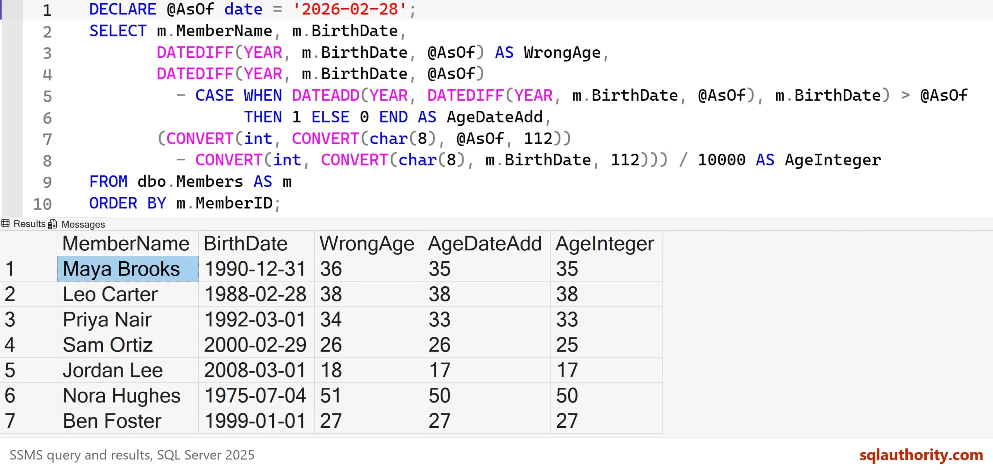
Task: Click the AgeInteger alias on line 8
Action: 833,160
